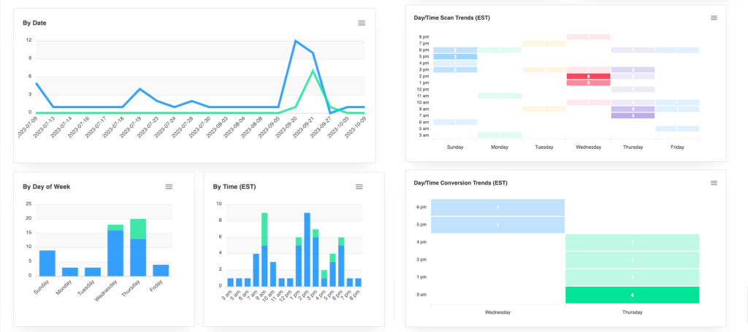Click the Wednesday 1 pm scan cell showing 5

pos(588,83)
